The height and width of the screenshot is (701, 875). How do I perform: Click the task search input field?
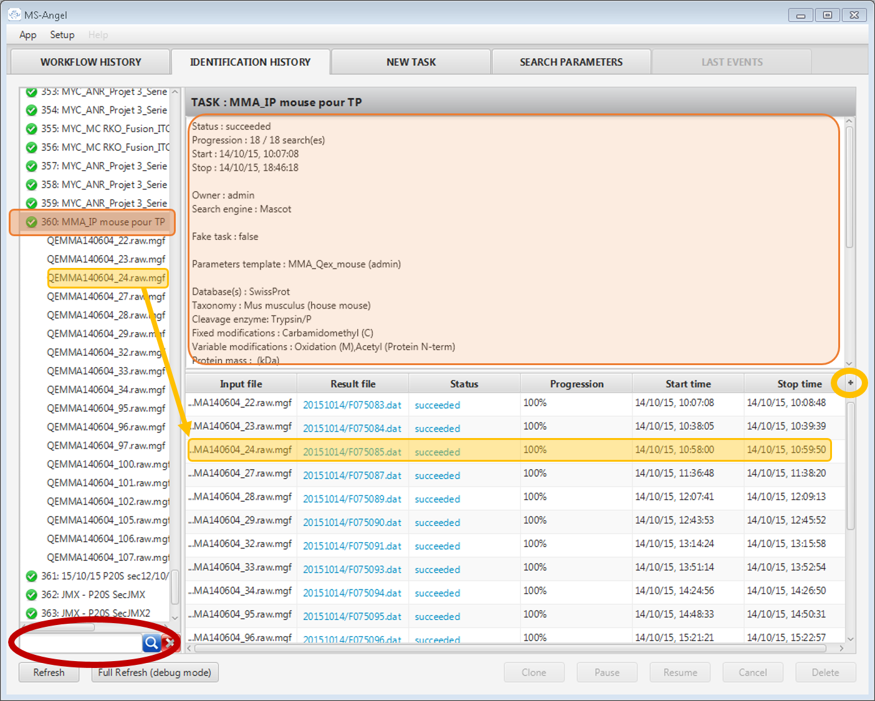coord(81,642)
